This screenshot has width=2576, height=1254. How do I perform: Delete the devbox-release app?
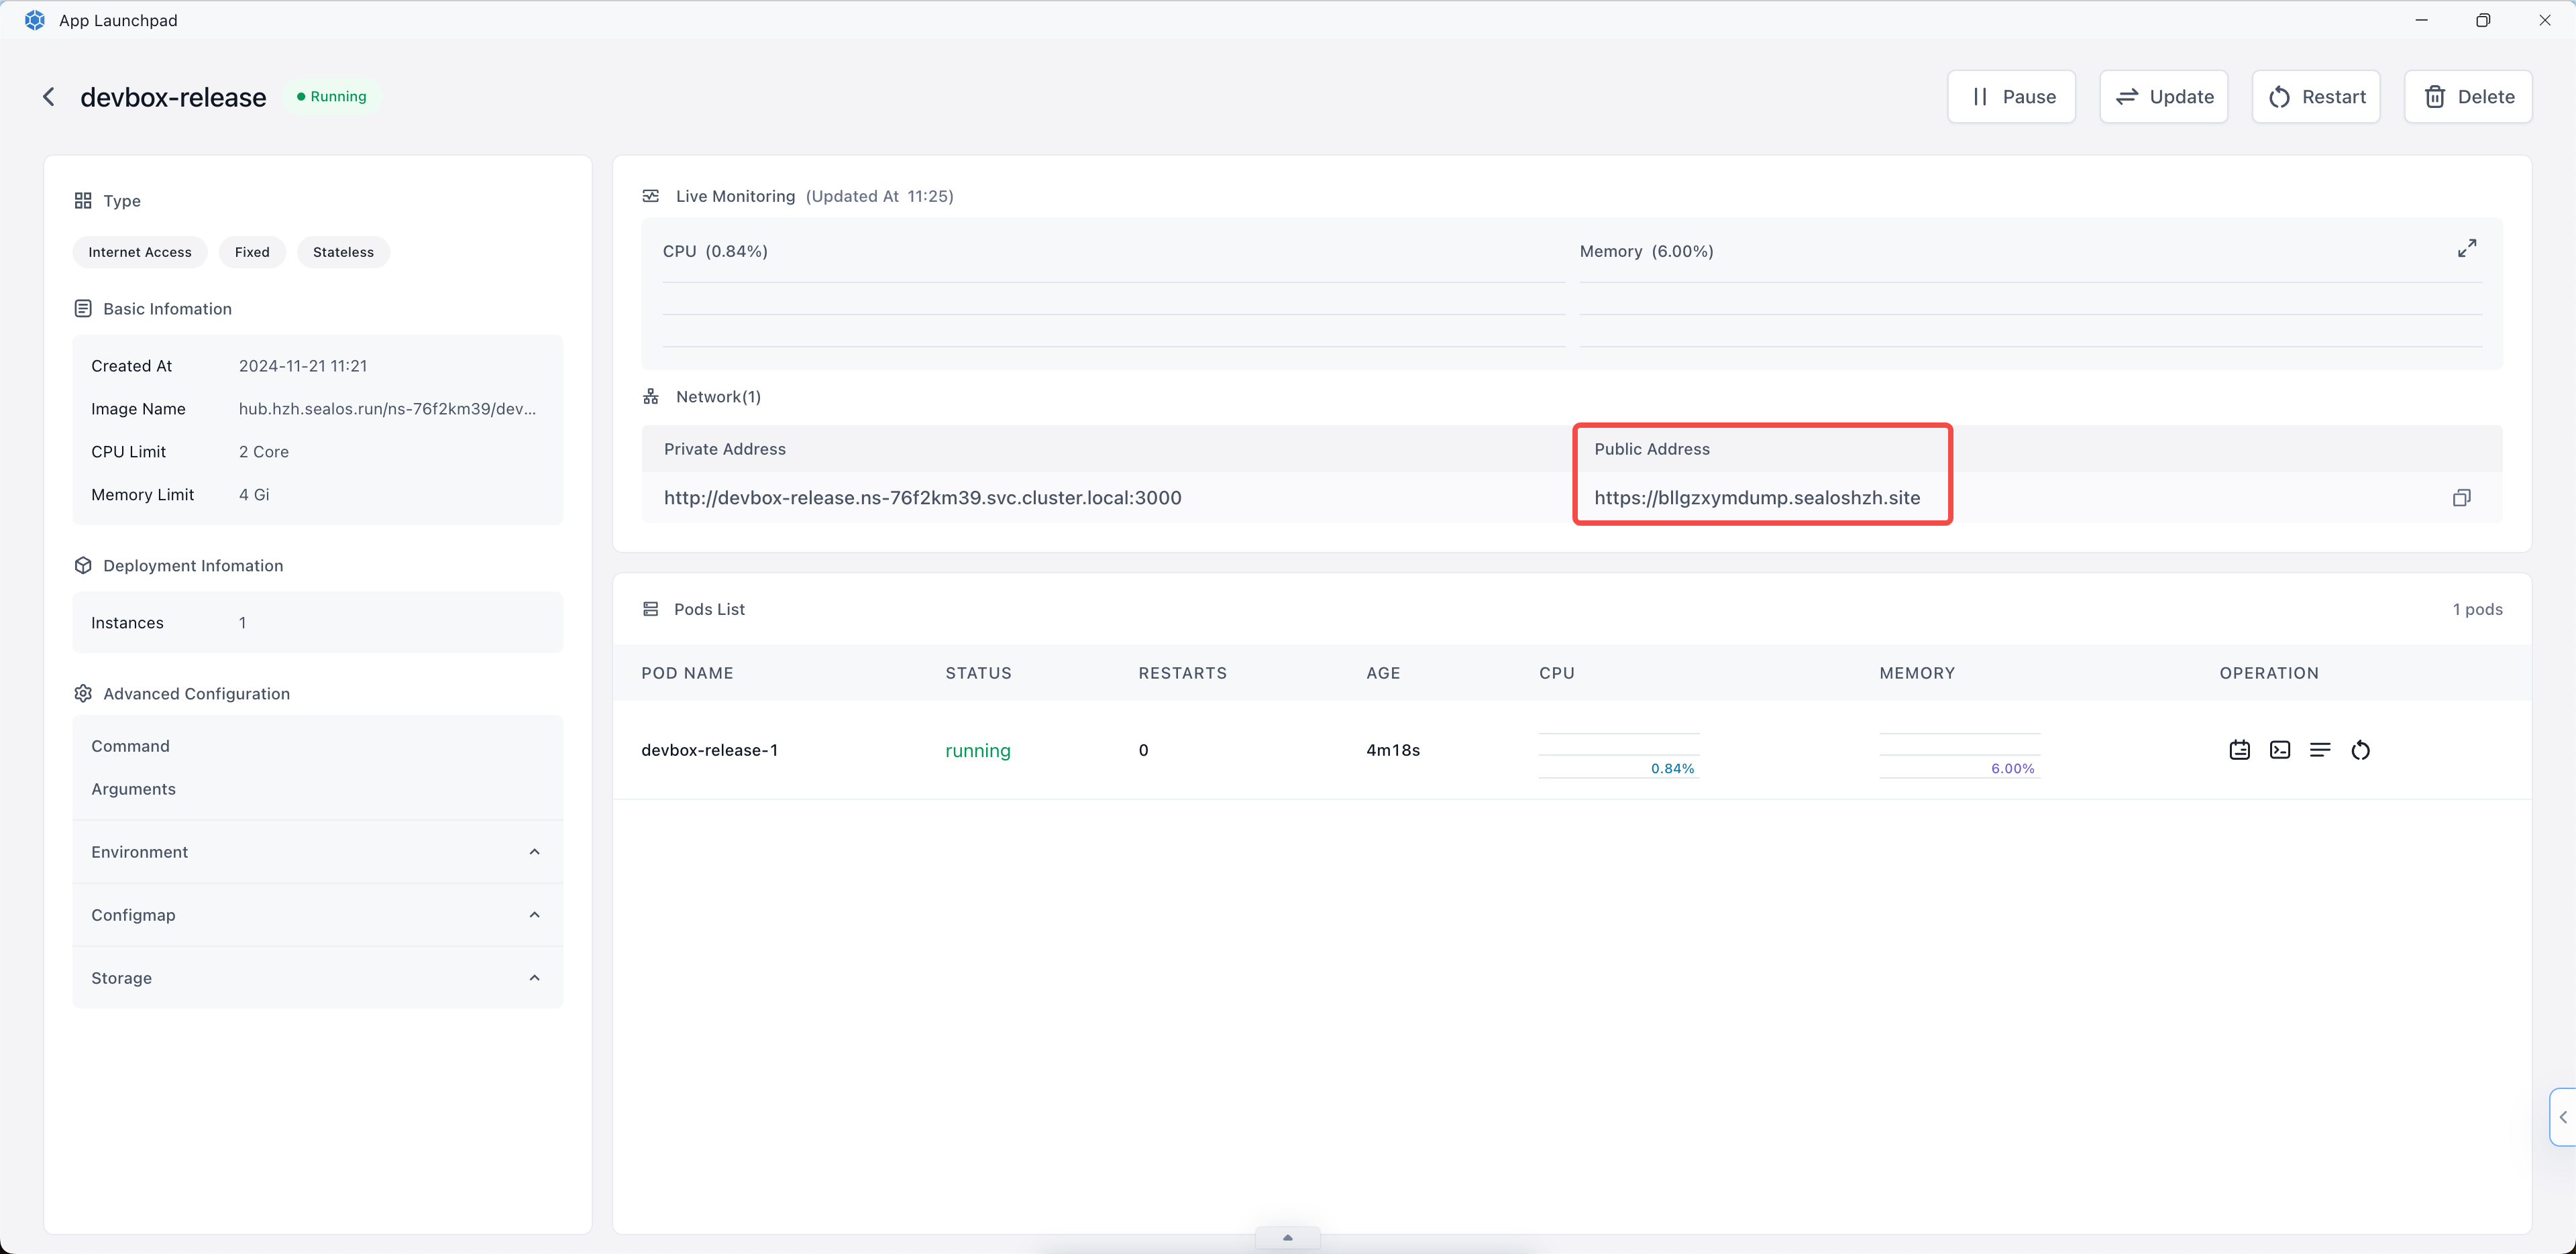click(x=2467, y=97)
